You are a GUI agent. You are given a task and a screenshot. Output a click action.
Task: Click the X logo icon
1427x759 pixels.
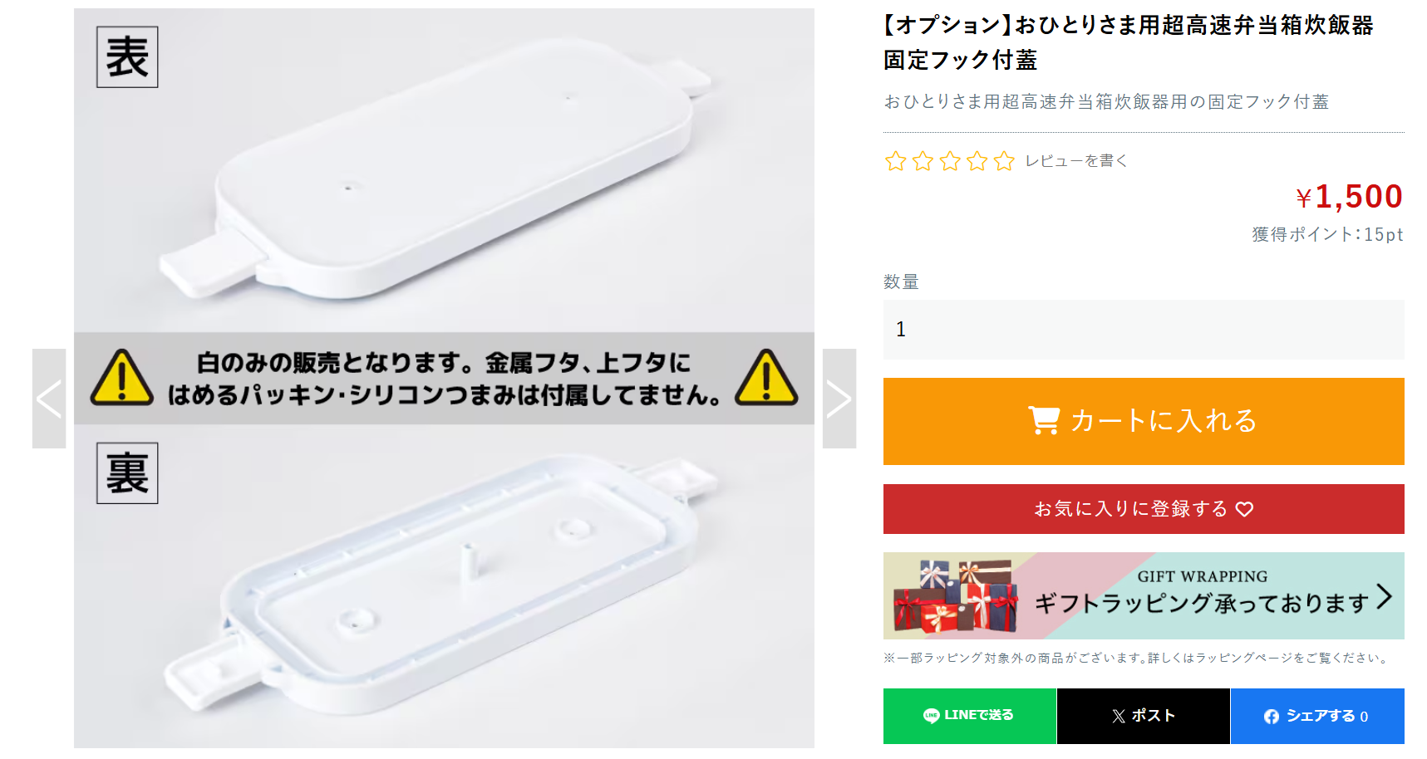click(1119, 716)
